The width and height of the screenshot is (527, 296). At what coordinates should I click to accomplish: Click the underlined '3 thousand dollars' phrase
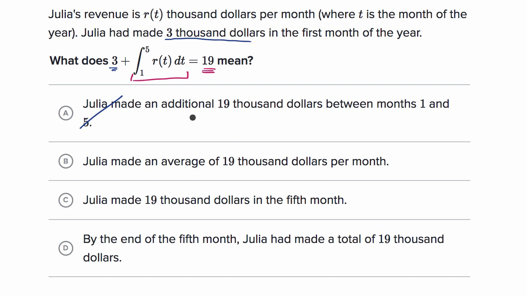pos(210,33)
